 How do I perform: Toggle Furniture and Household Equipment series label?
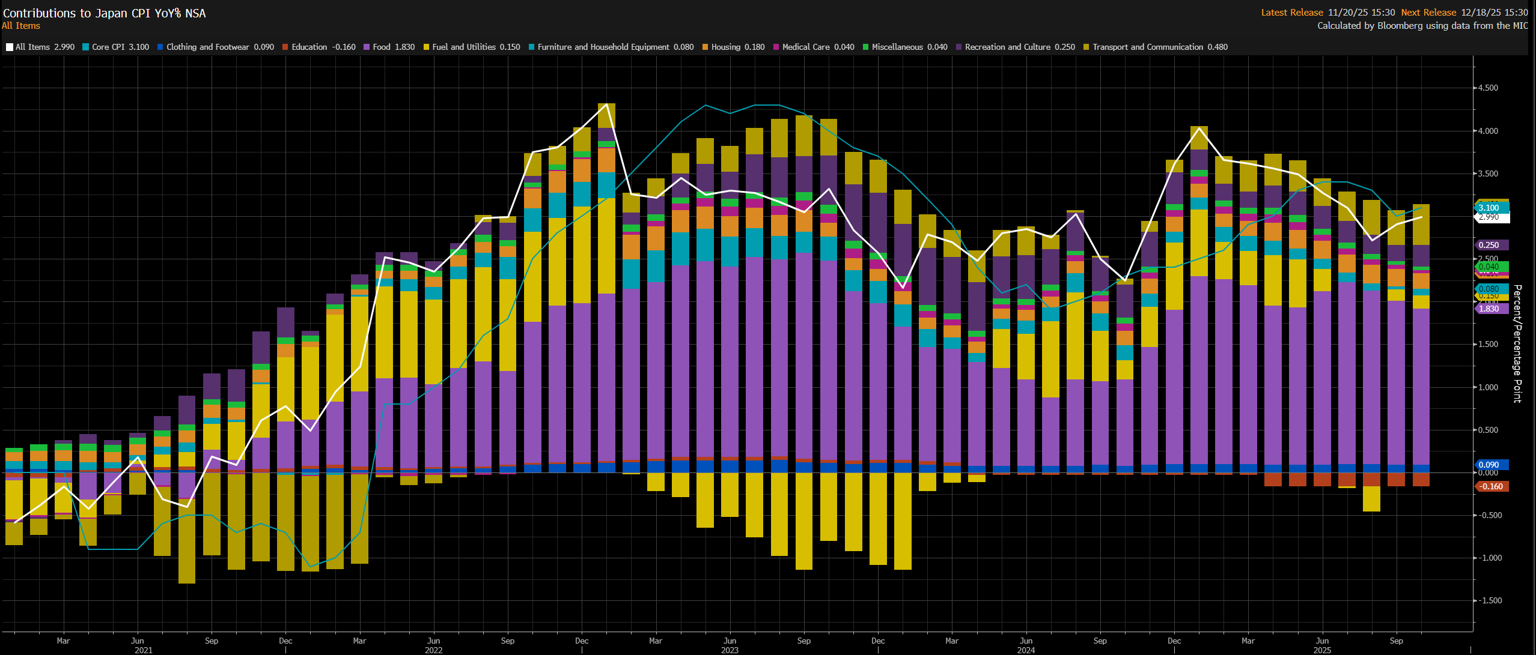tap(603, 47)
